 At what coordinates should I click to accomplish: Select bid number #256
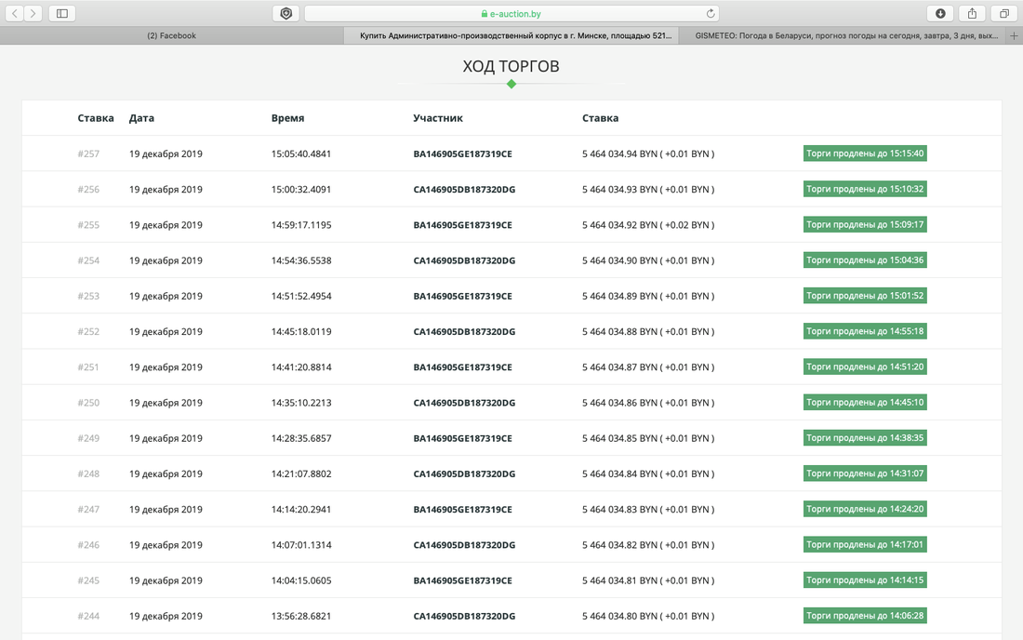pyautogui.click(x=88, y=189)
